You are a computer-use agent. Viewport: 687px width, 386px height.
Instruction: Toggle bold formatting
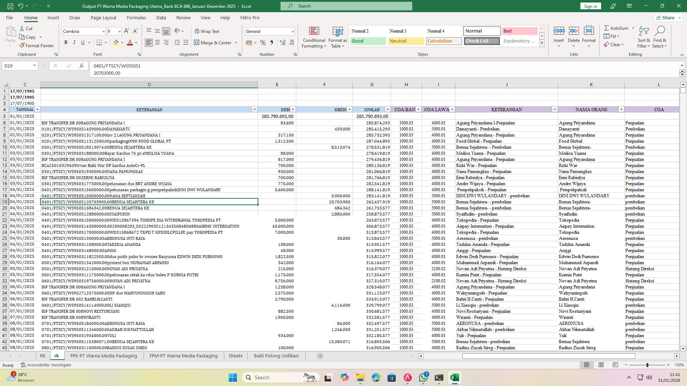(x=66, y=42)
